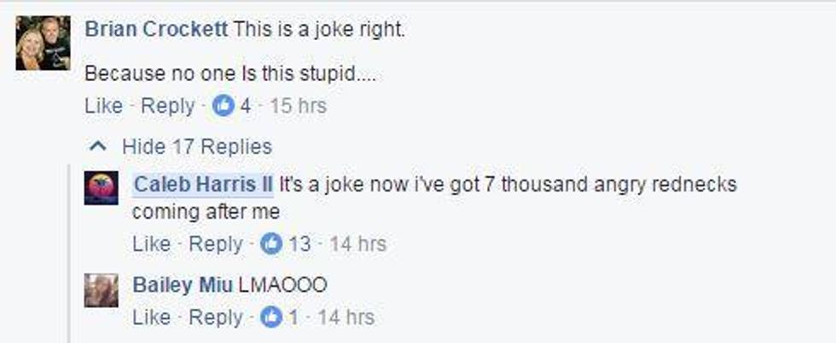The image size is (836, 343).
Task: Click the 14 hrs timestamp on Caleb's reply
Action: (x=357, y=244)
